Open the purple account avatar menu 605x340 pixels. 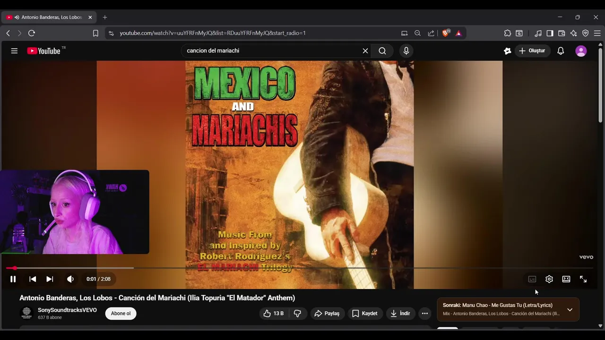pyautogui.click(x=581, y=51)
